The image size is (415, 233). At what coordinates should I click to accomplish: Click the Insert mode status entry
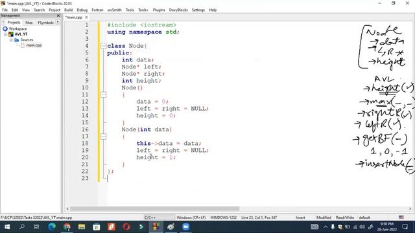tap(300, 217)
